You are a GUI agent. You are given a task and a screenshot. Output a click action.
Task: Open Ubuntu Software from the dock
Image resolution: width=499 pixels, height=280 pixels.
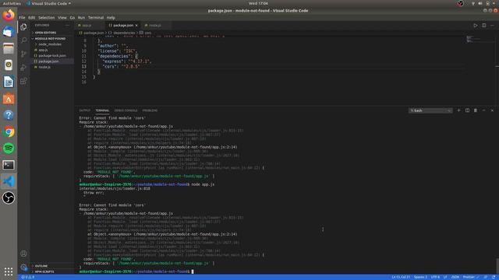click(9, 99)
